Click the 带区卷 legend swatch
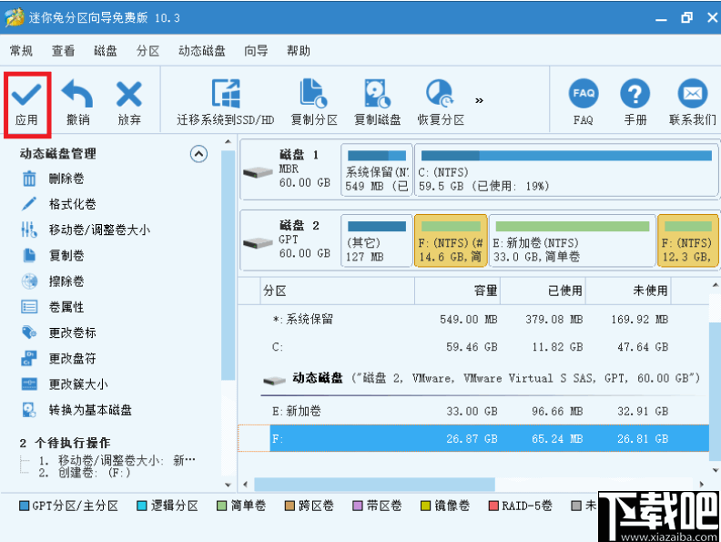This screenshot has height=542, width=721. point(357,506)
